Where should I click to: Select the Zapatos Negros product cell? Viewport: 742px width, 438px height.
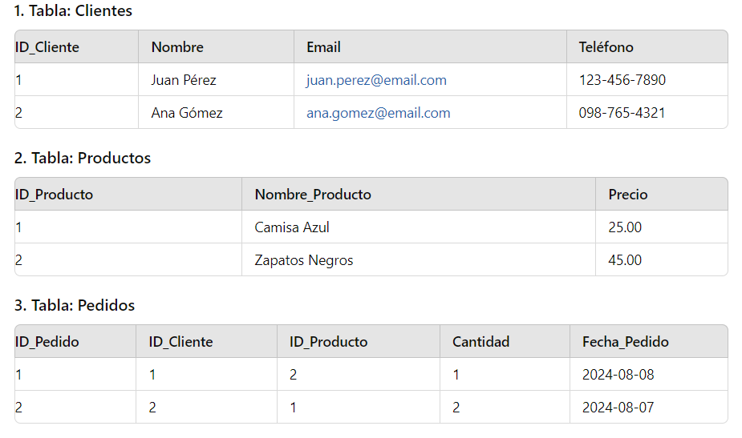(x=303, y=260)
